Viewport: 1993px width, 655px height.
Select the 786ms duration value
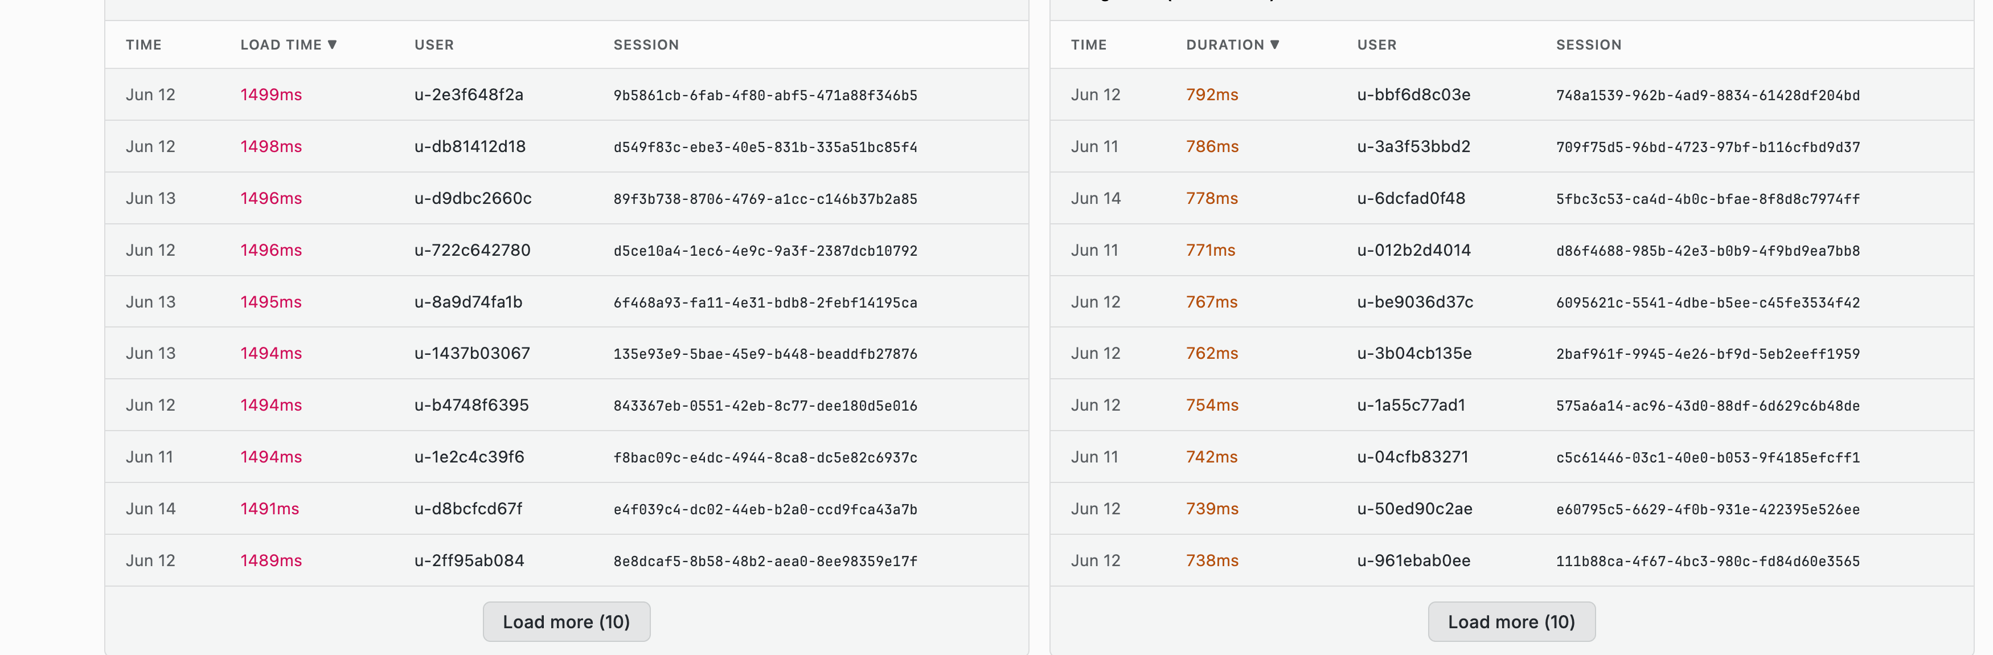tap(1212, 146)
